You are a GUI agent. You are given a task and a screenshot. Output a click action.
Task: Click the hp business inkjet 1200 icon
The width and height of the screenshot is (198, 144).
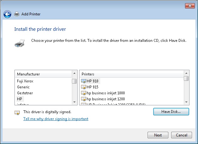tap(84, 99)
